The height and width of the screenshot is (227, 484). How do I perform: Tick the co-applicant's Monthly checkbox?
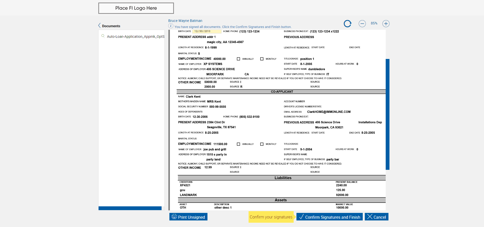tap(262, 144)
